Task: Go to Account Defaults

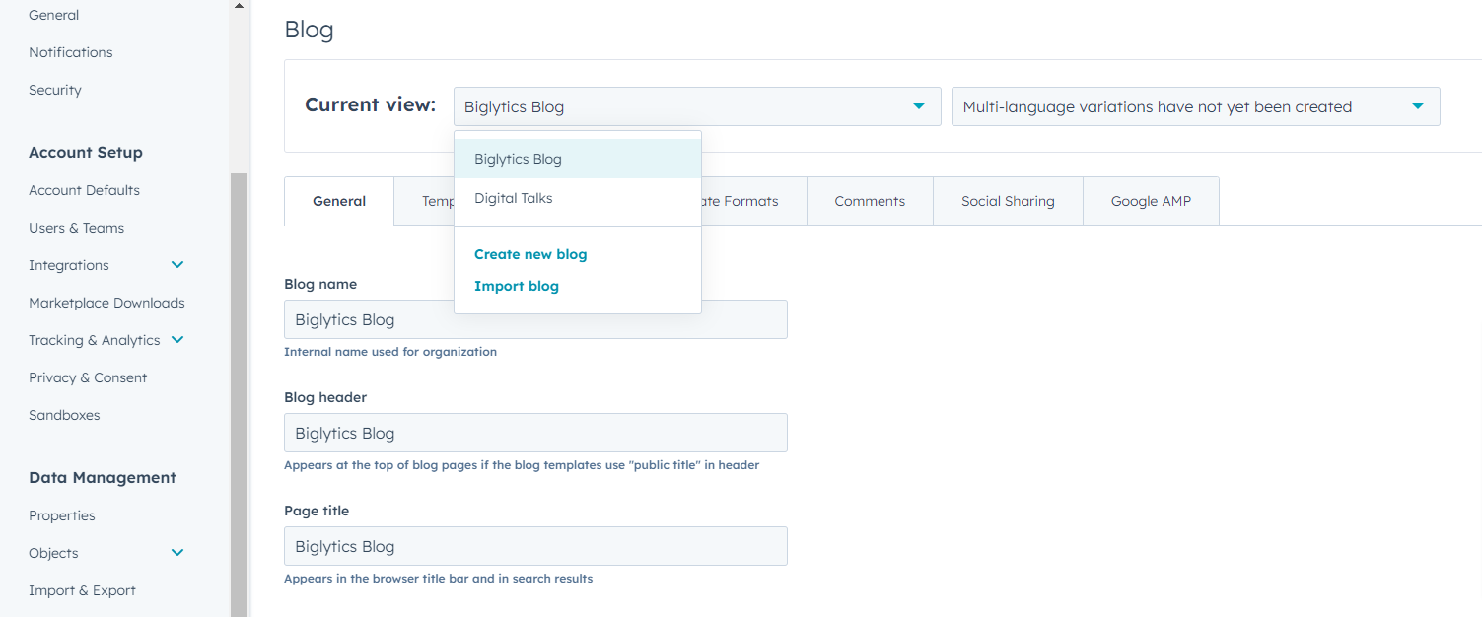Action: (85, 190)
